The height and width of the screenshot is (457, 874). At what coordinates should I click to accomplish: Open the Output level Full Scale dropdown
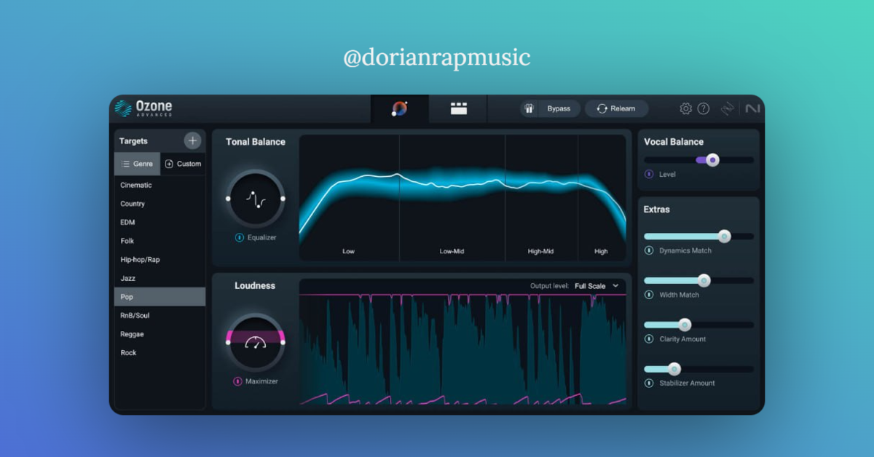(597, 286)
